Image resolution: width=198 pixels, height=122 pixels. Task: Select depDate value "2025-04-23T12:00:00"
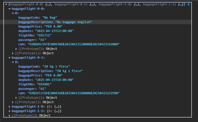pyautogui.click(x=54, y=31)
